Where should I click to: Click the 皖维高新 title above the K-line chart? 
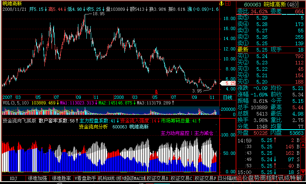pyautogui.click(x=12, y=3)
